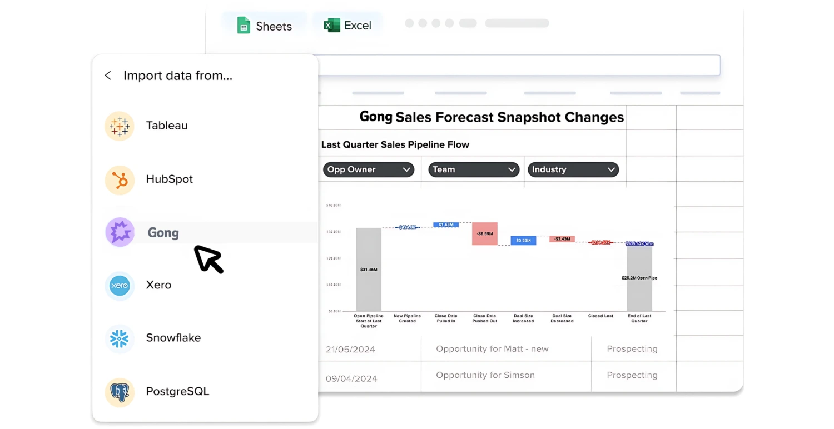Image resolution: width=834 pixels, height=429 pixels.
Task: Click the red Close Date Pushed Out bar
Action: pos(484,233)
